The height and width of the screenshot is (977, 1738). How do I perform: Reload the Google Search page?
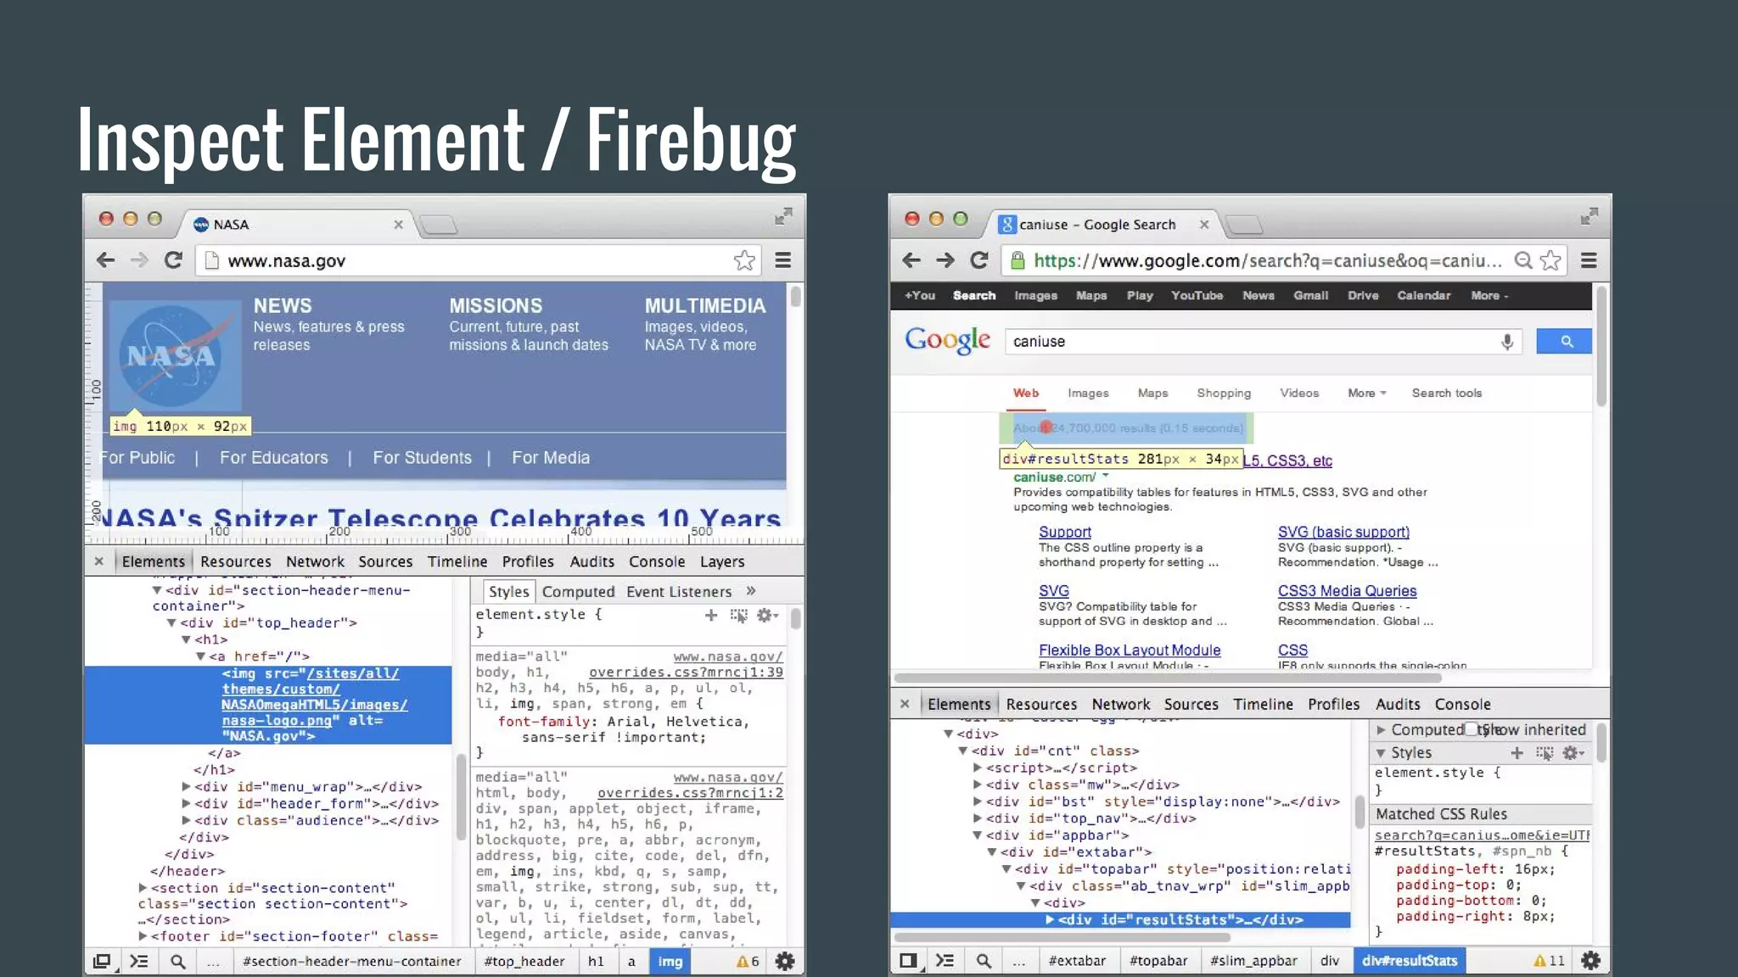(979, 260)
